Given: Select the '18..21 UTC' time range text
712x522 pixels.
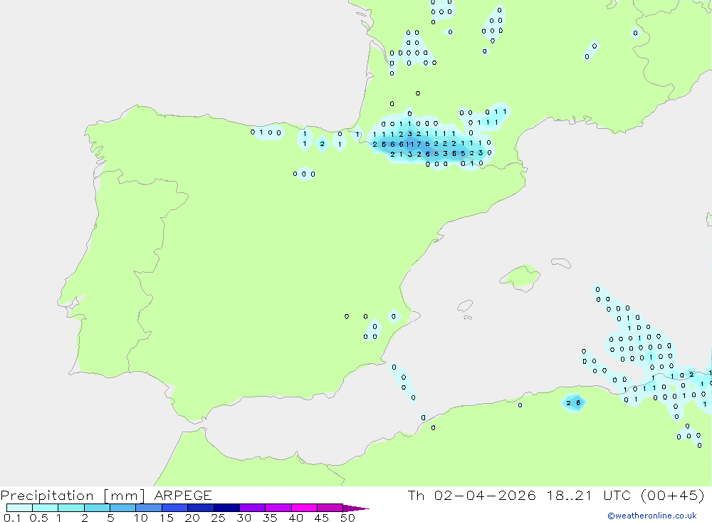Looking at the screenshot, I should [x=589, y=495].
